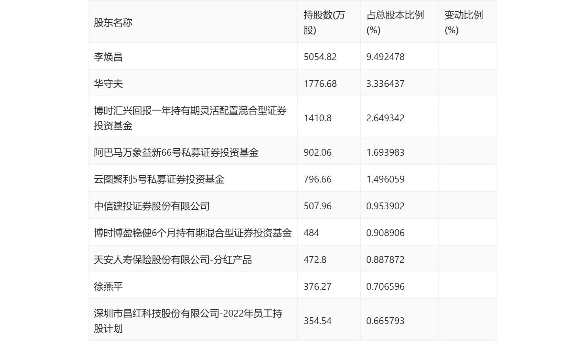Select the 云图聚利5号 fund name
Image resolution: width=585 pixels, height=341 pixels.
pos(159,179)
